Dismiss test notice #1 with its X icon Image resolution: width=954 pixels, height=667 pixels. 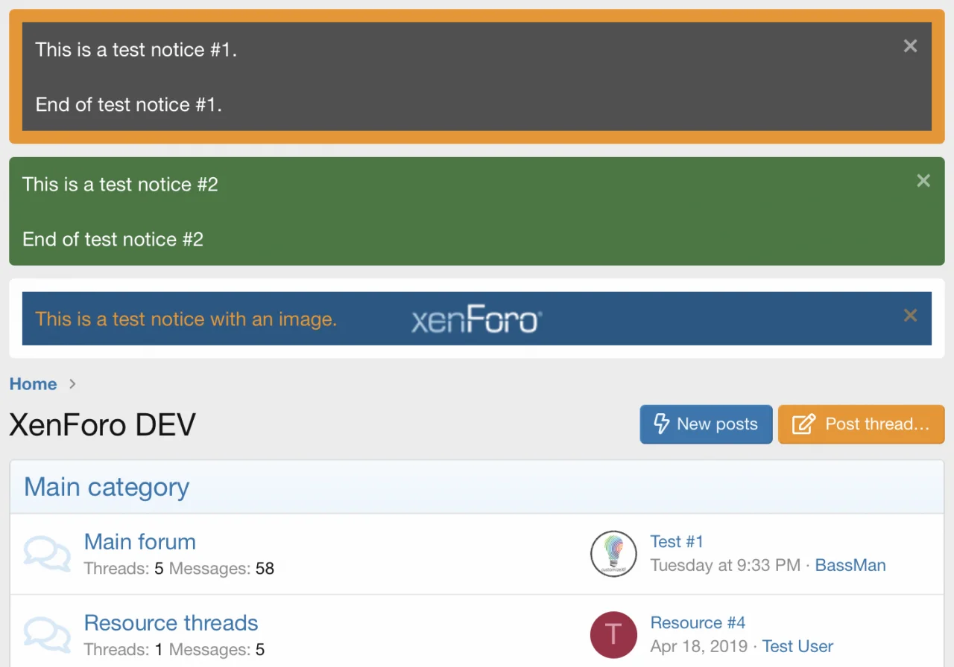[910, 45]
